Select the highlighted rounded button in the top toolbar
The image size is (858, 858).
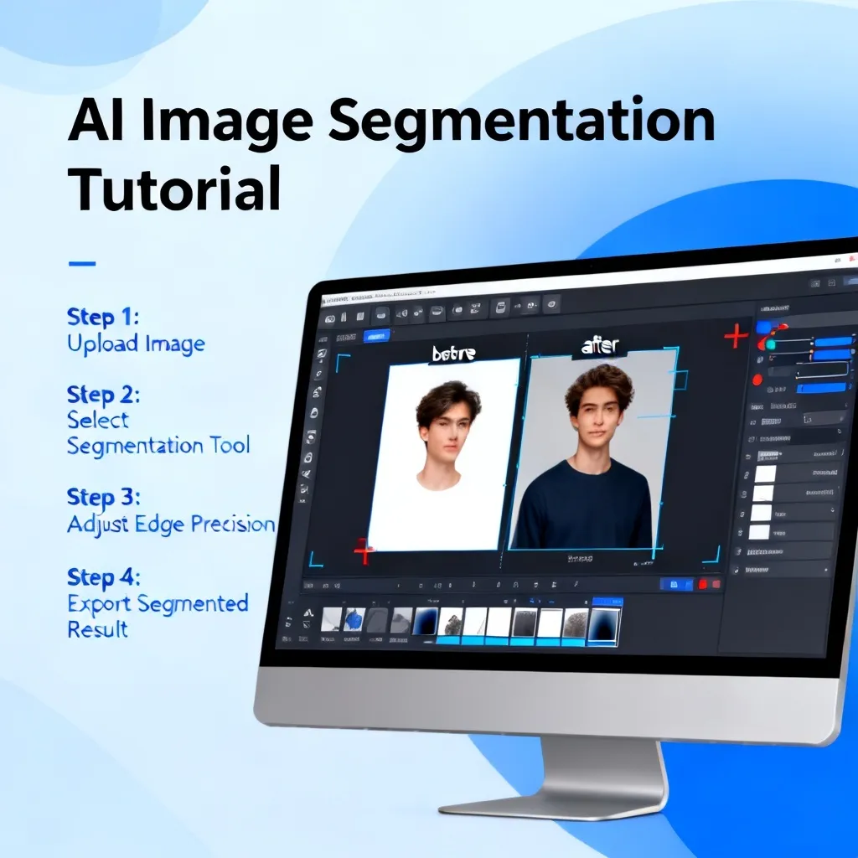click(382, 315)
